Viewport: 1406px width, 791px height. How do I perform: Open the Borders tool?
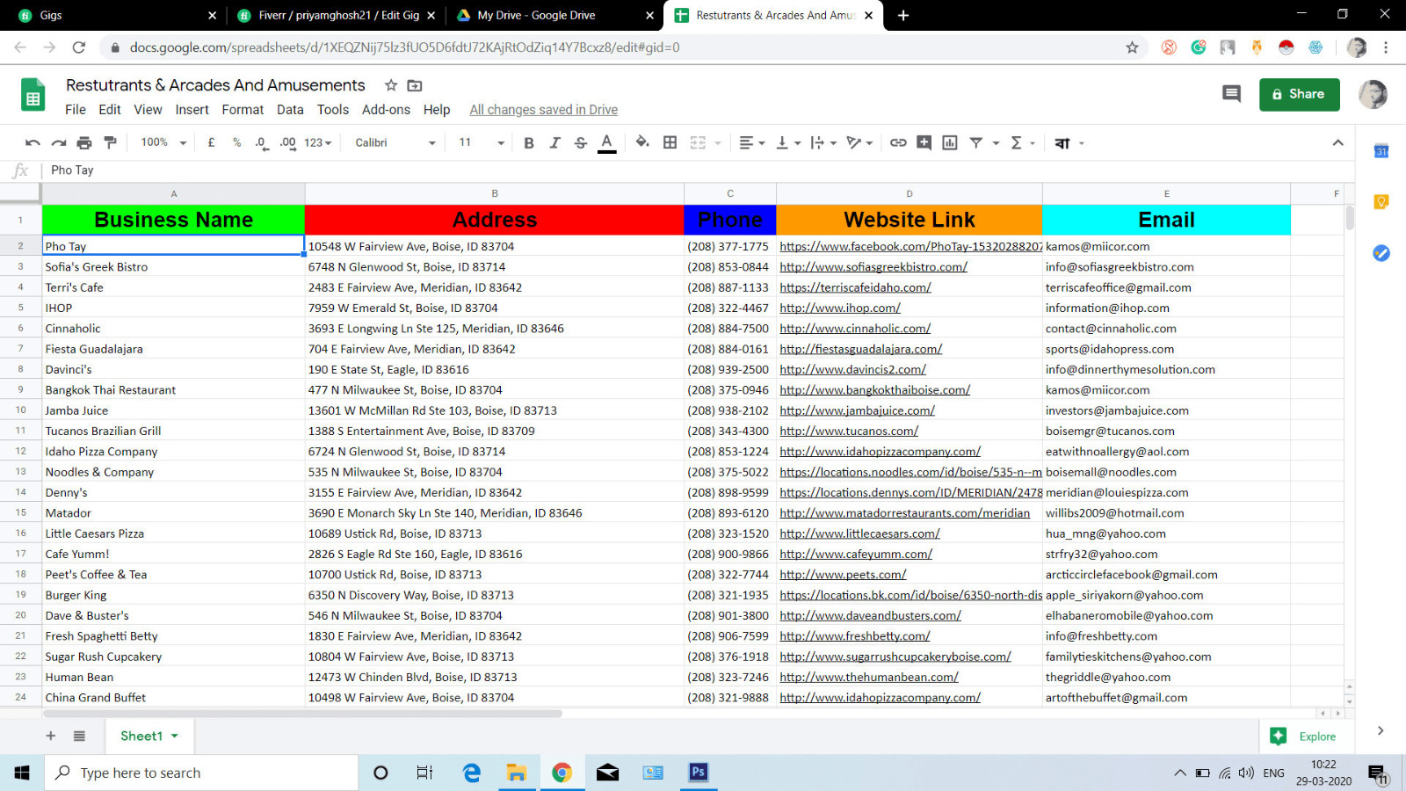tap(670, 142)
